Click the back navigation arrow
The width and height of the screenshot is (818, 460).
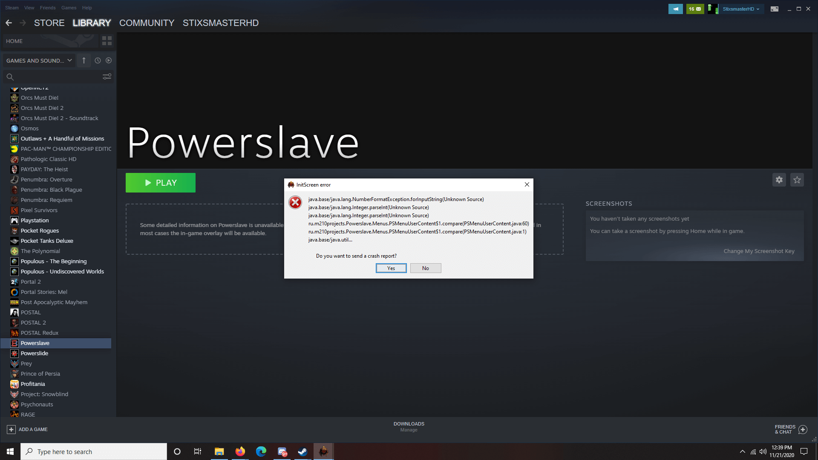coord(9,23)
